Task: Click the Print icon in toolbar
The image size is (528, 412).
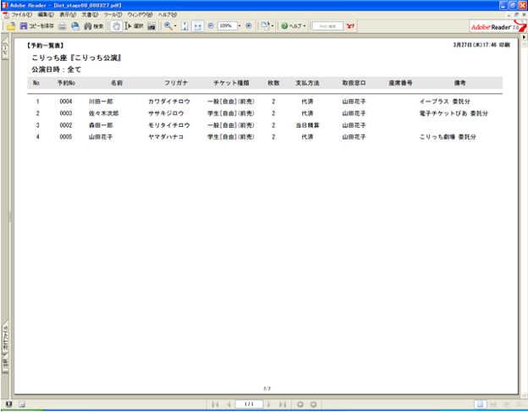Action: (63, 26)
